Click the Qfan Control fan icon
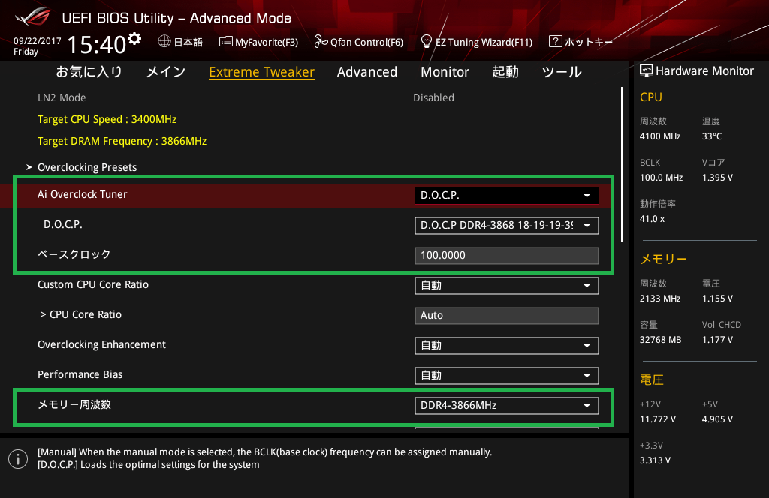769x498 pixels. pos(321,41)
